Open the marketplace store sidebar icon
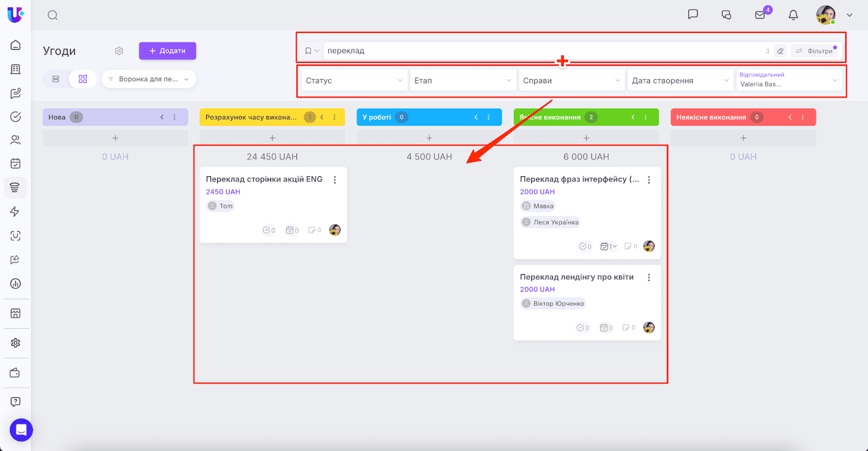This screenshot has width=868, height=451. pos(16,313)
